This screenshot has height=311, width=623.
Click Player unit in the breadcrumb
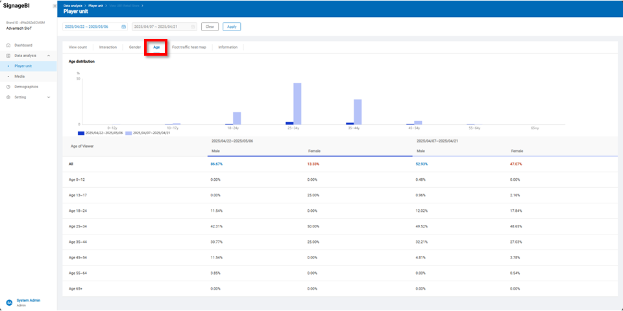97,5
